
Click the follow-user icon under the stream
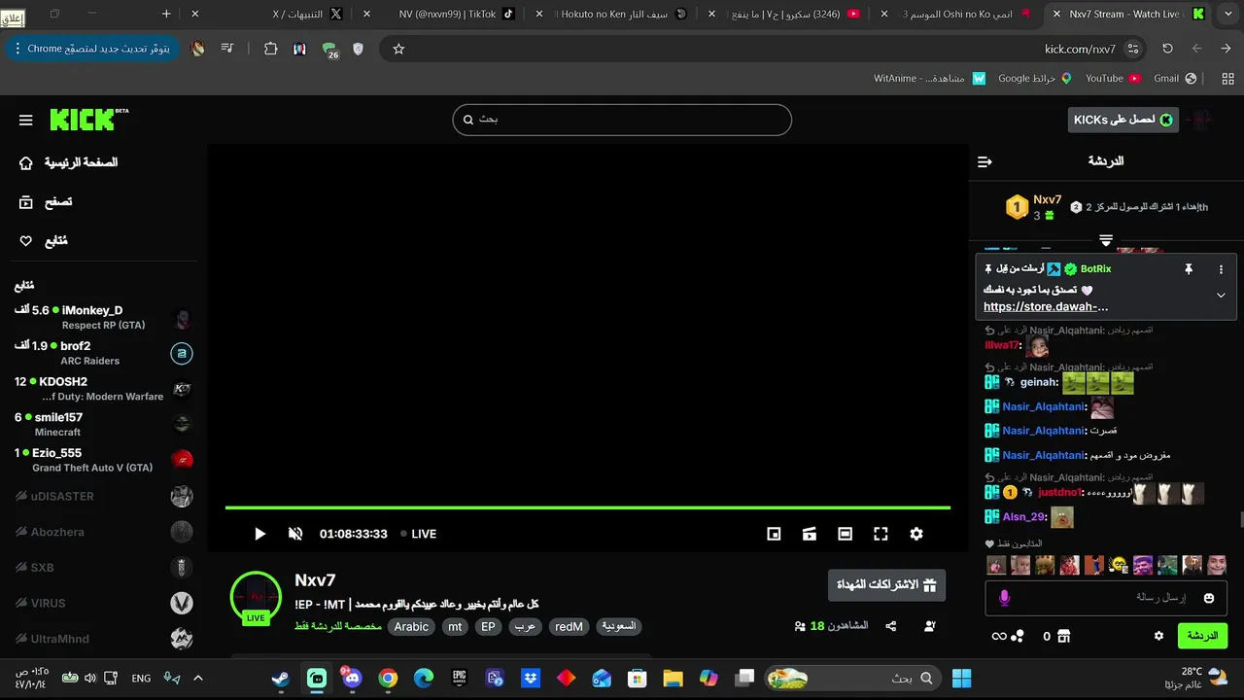(930, 626)
